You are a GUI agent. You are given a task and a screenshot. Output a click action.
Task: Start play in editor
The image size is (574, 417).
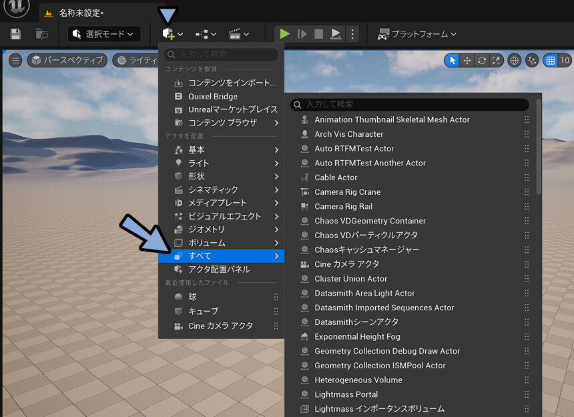pos(284,34)
